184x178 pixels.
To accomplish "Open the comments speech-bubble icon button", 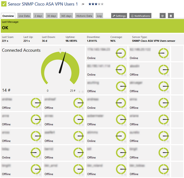I will click(163, 16).
